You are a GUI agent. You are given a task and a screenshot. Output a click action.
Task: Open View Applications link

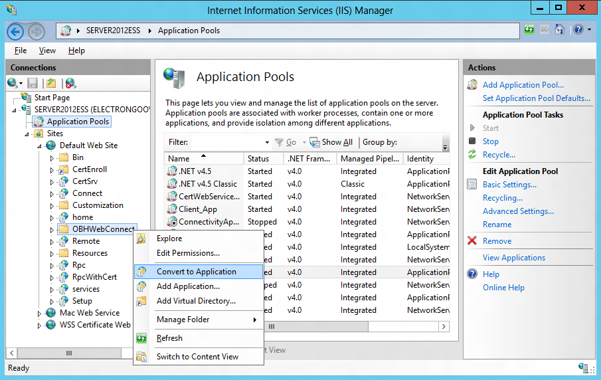[x=513, y=257]
